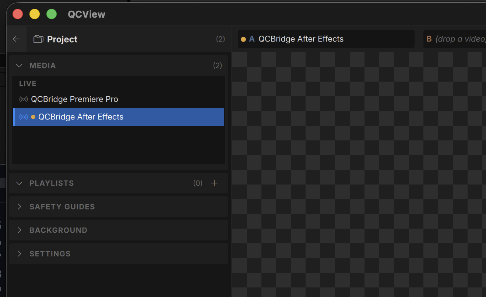
Task: Expand the SETTINGS section
Action: click(20, 254)
